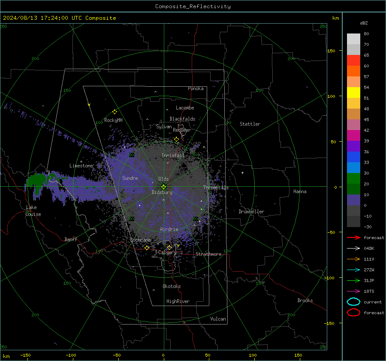Click the RockyMH label
This screenshot has height=361, width=386.
coord(113,120)
